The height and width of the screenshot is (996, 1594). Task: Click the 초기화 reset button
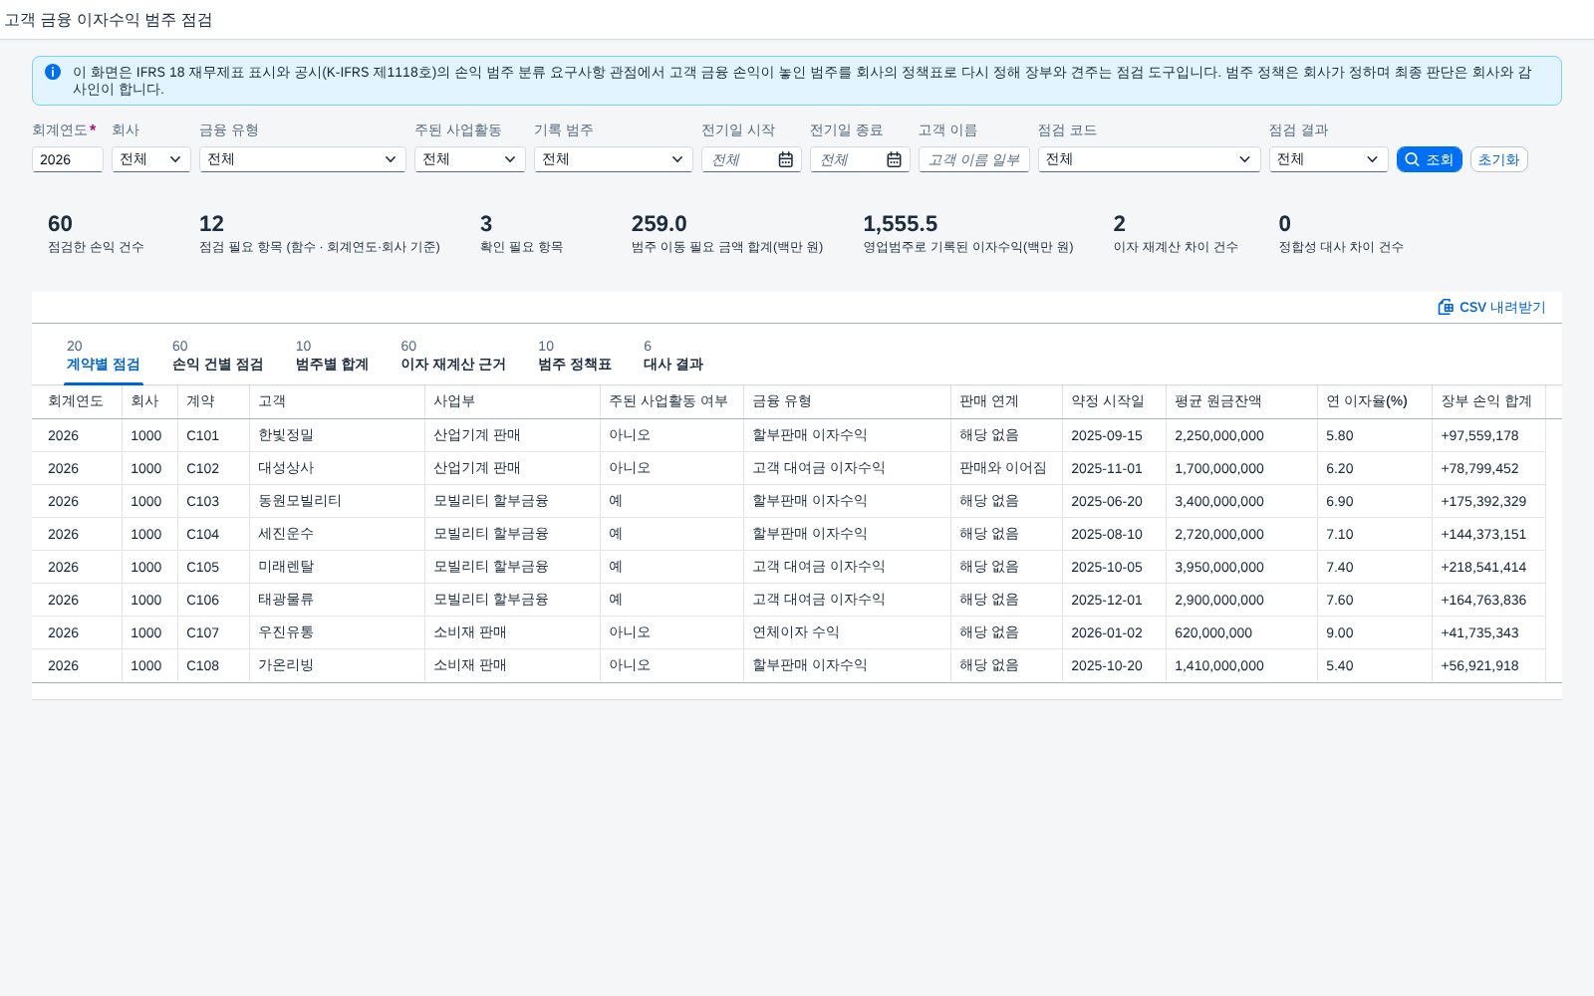[1499, 159]
